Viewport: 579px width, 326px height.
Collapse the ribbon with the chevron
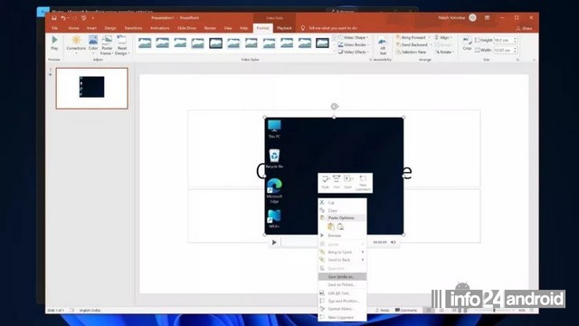click(534, 60)
